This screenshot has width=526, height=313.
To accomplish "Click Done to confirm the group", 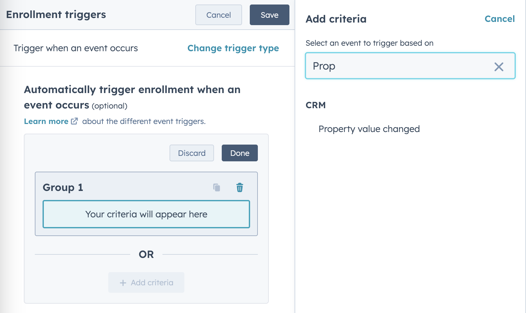I will 239,153.
